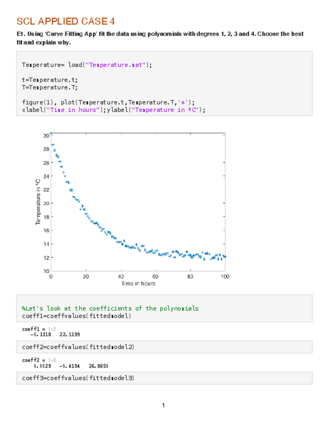
Task: Click the Temperature load code line
Action: 87,65
